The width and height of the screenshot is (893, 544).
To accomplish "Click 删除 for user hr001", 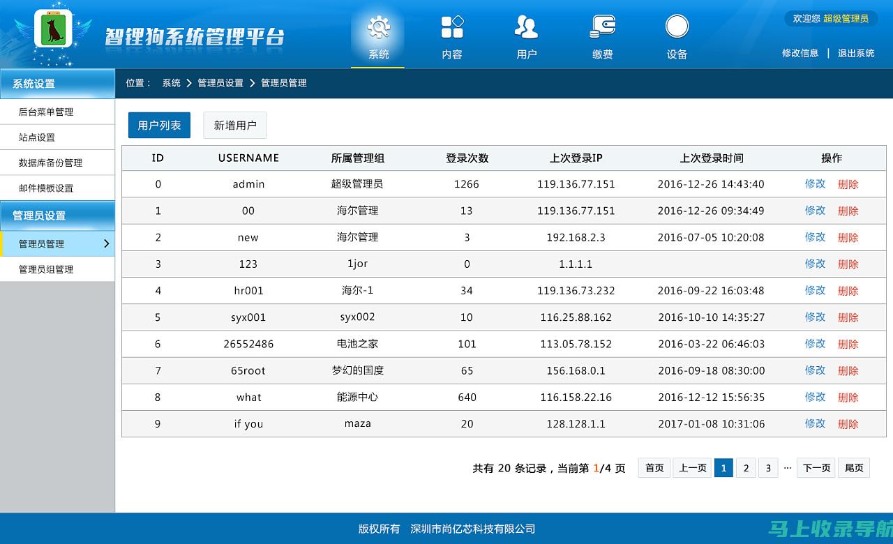I will (x=848, y=290).
